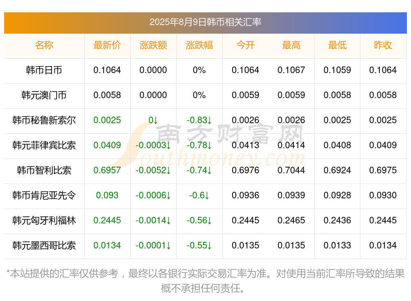Select the 名称 column header
Viewport: 411px width, 301px height.
point(44,45)
